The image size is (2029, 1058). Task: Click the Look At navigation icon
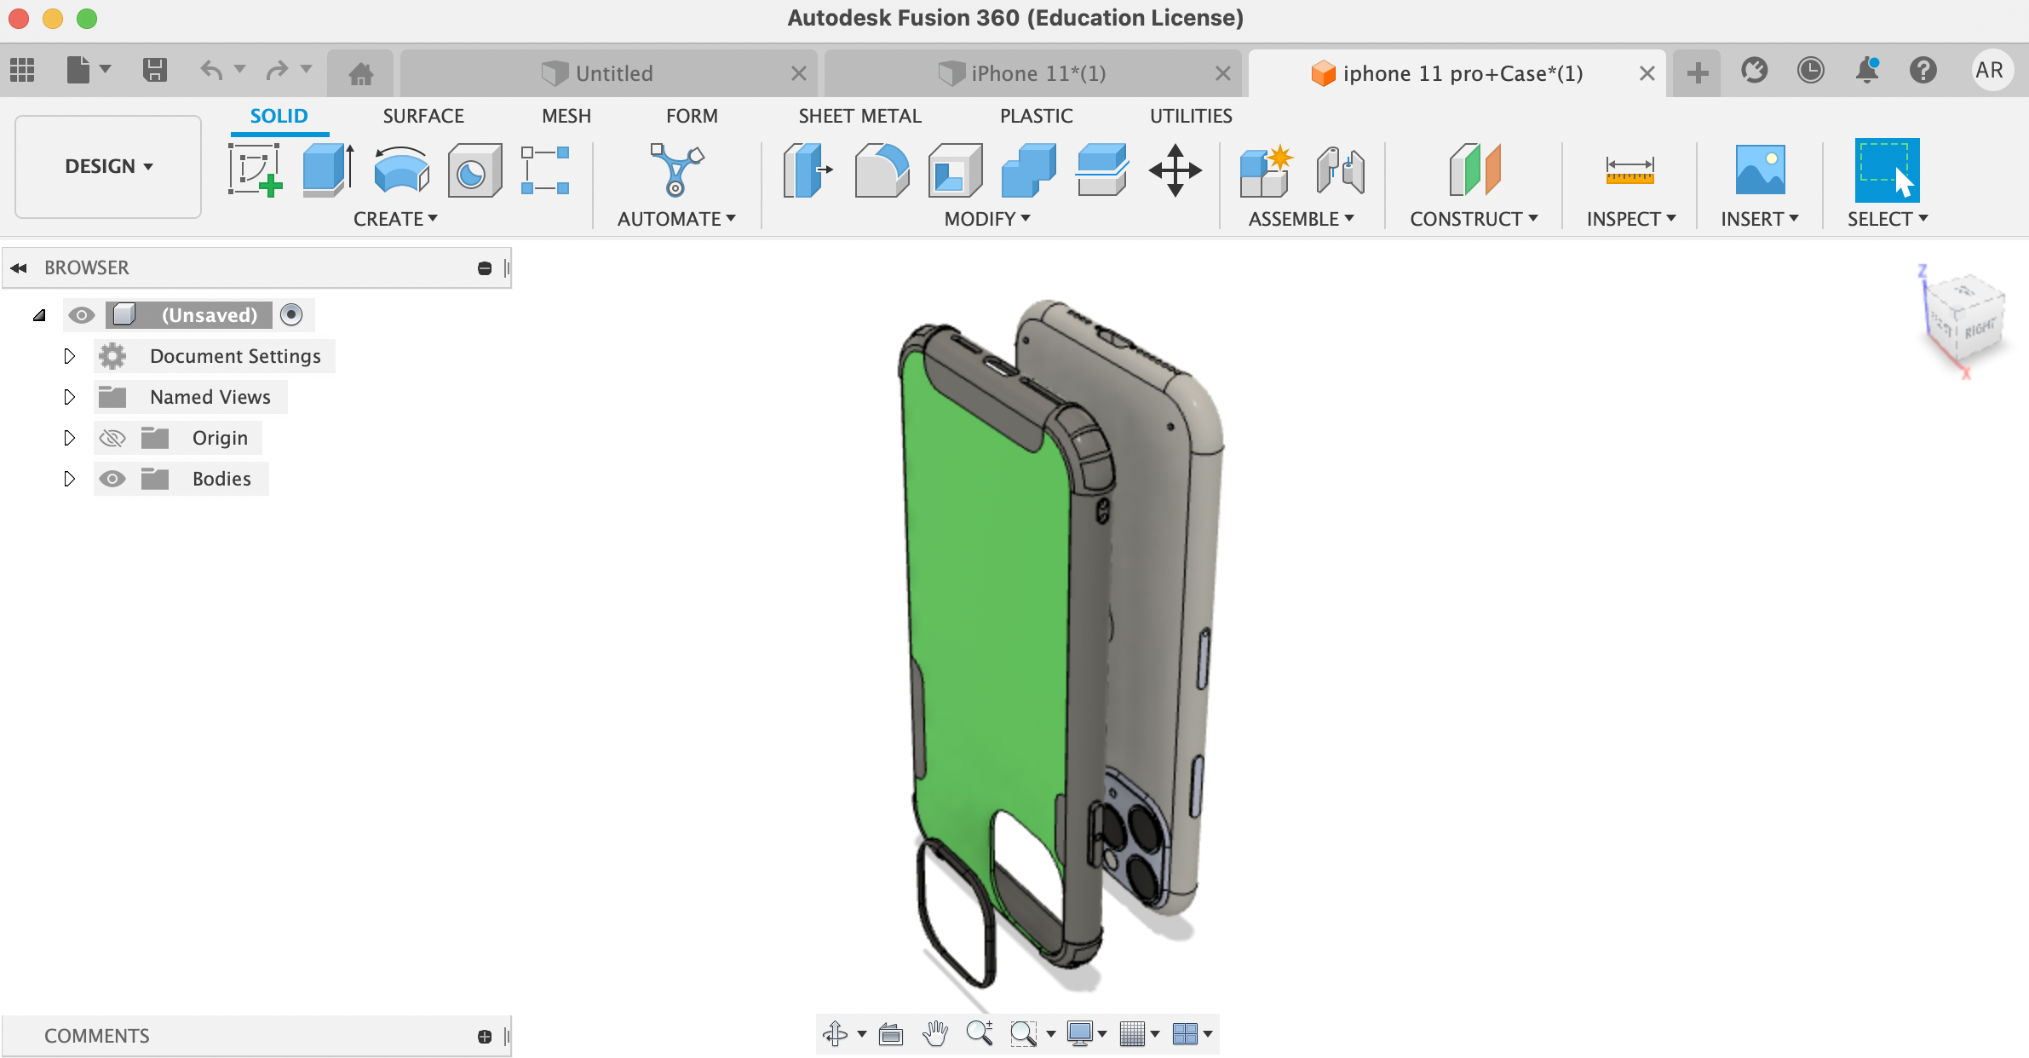click(891, 1034)
